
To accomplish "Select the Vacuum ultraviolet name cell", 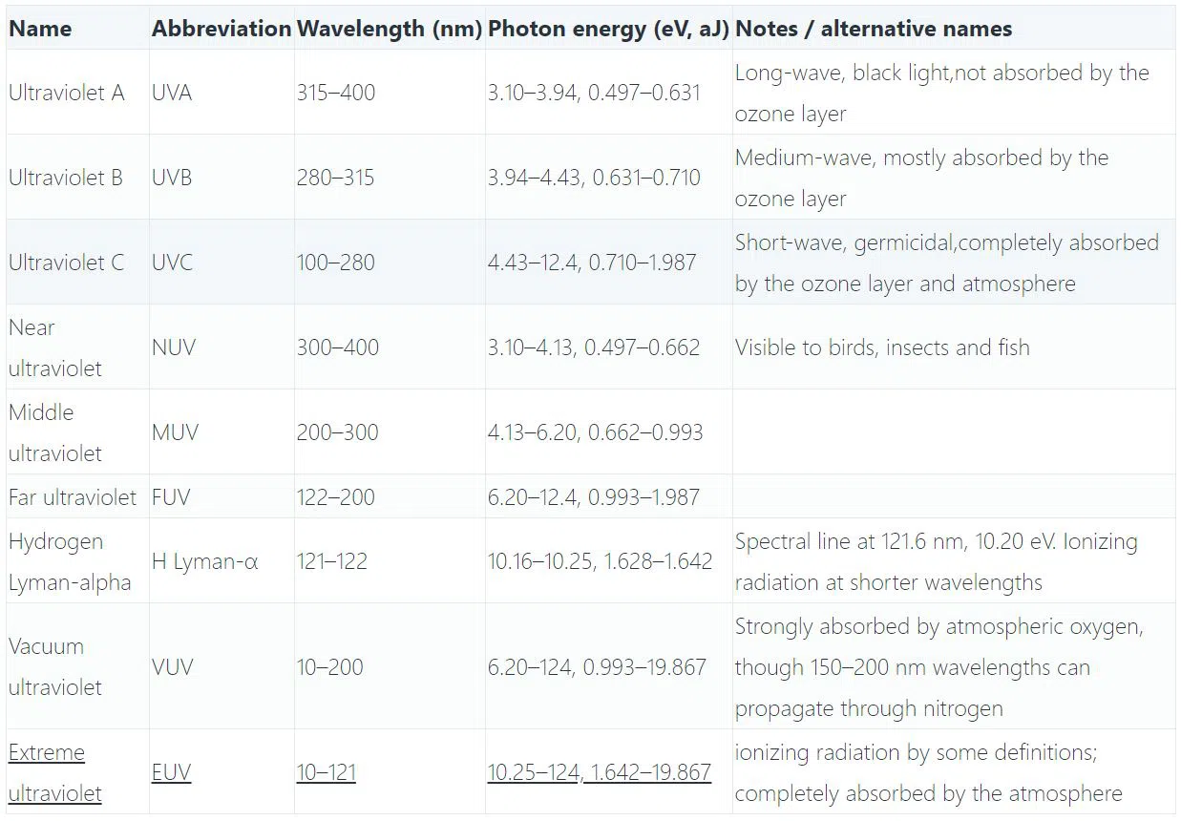I will (55, 666).
